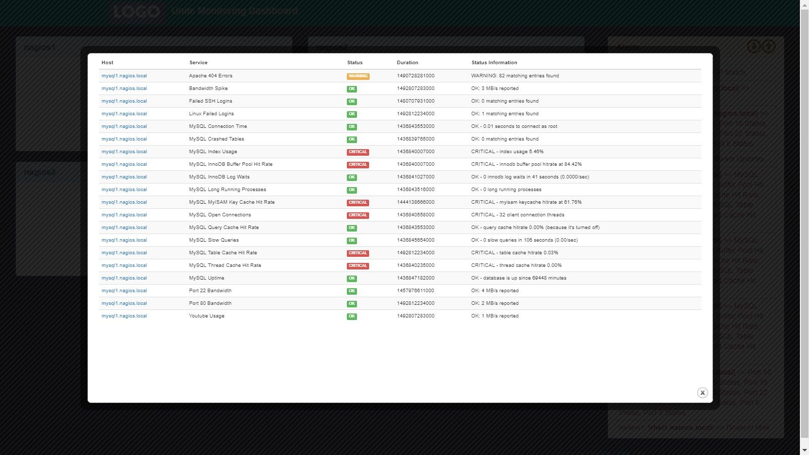809x455 pixels.
Task: Sort the table by the Host column
Action: tap(107, 62)
